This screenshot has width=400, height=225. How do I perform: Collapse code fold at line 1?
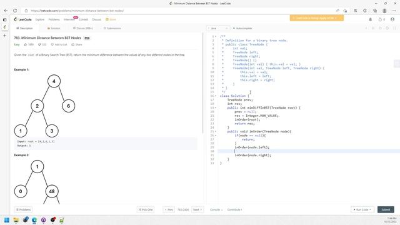[216, 36]
